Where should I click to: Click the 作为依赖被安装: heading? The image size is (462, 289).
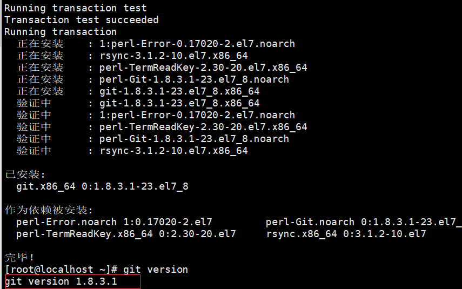pyautogui.click(x=49, y=210)
